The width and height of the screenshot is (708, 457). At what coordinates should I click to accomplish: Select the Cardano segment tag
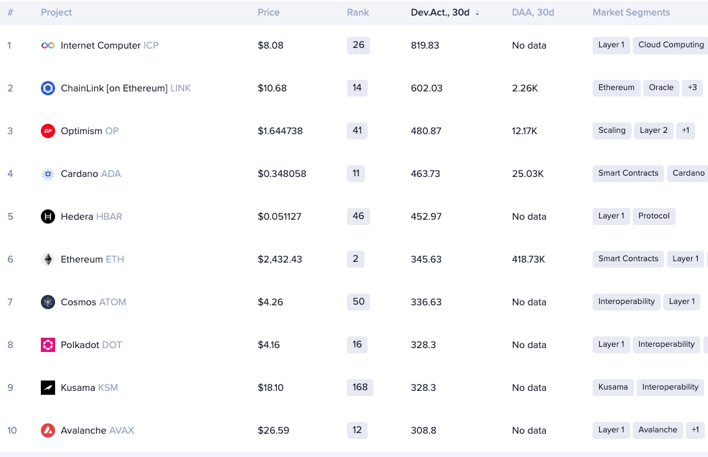tap(688, 174)
